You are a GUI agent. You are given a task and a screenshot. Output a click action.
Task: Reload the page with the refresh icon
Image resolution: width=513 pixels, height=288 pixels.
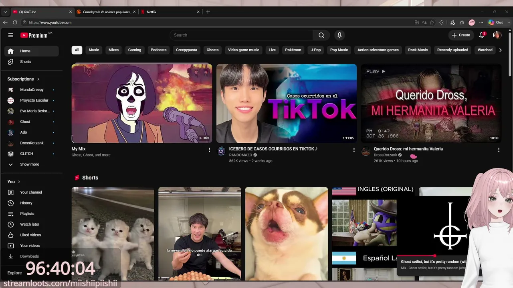click(15, 22)
